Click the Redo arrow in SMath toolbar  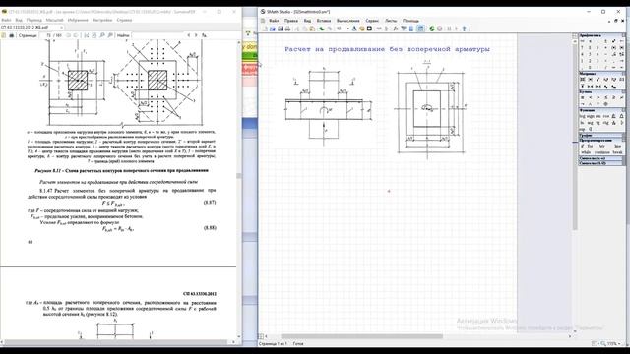tap(330, 29)
